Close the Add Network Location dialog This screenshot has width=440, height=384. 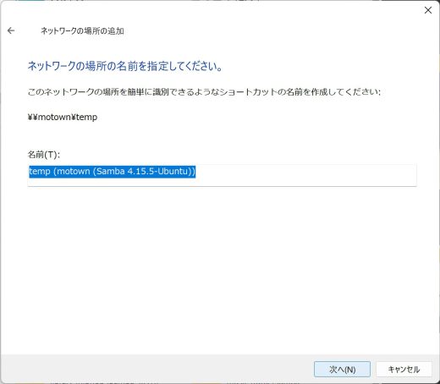[428, 10]
